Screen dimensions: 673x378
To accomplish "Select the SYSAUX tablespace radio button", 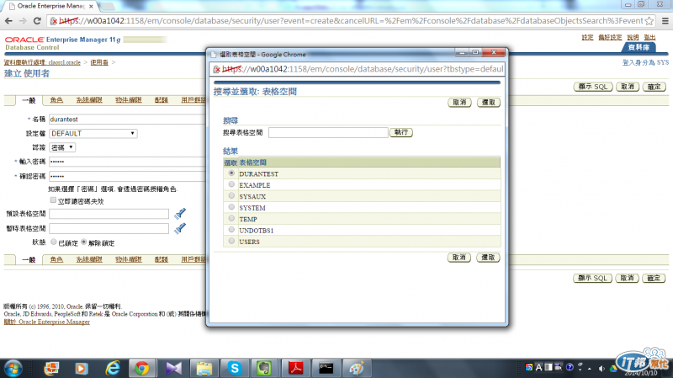I will [231, 195].
